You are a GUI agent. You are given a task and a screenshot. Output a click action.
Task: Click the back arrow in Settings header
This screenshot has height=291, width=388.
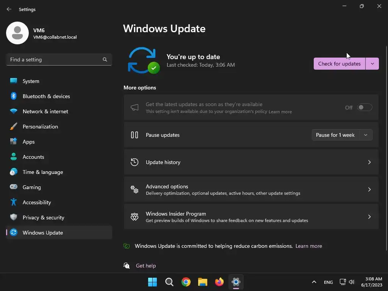[9, 9]
